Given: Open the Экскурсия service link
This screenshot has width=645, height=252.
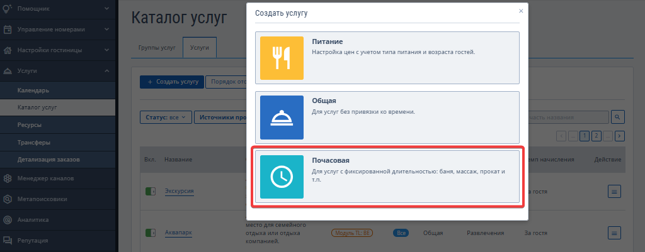Looking at the screenshot, I should coord(180,191).
